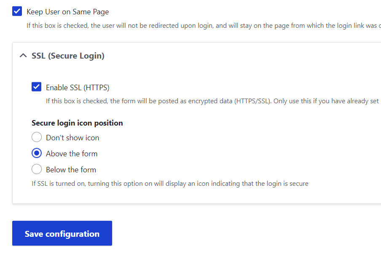
Task: Click the Keep User on Same Page label
Action: point(67,11)
